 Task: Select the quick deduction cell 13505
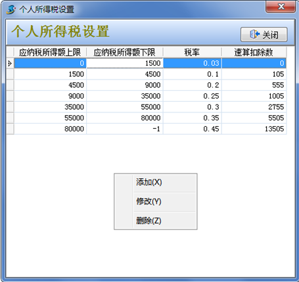coord(254,129)
